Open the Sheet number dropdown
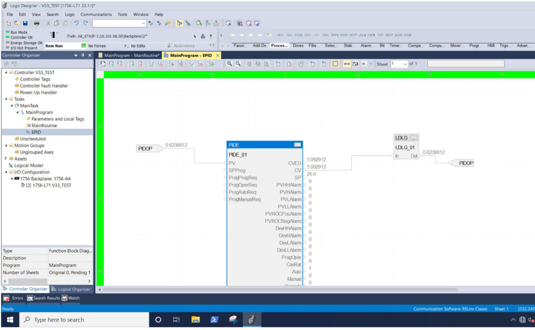This screenshot has height=330, width=535. point(406,63)
